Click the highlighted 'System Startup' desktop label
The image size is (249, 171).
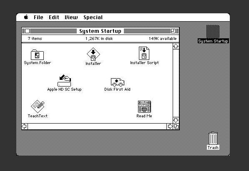[213, 41]
